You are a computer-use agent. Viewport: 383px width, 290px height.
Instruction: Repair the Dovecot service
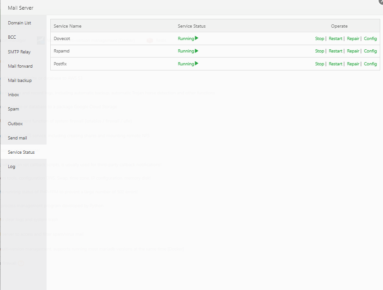pyautogui.click(x=353, y=39)
